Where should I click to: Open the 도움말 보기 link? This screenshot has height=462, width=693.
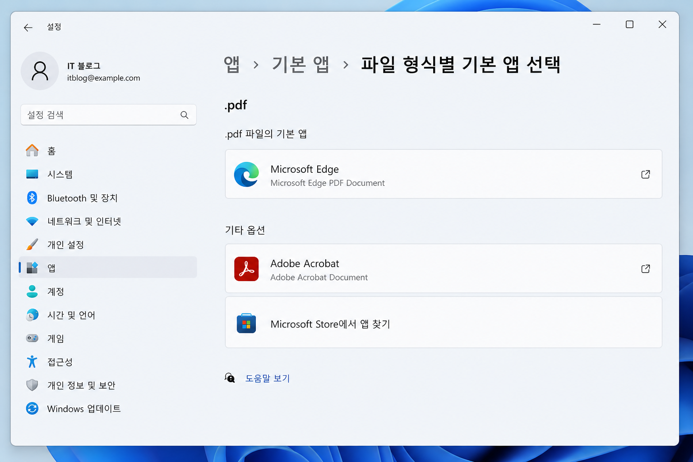coord(268,378)
